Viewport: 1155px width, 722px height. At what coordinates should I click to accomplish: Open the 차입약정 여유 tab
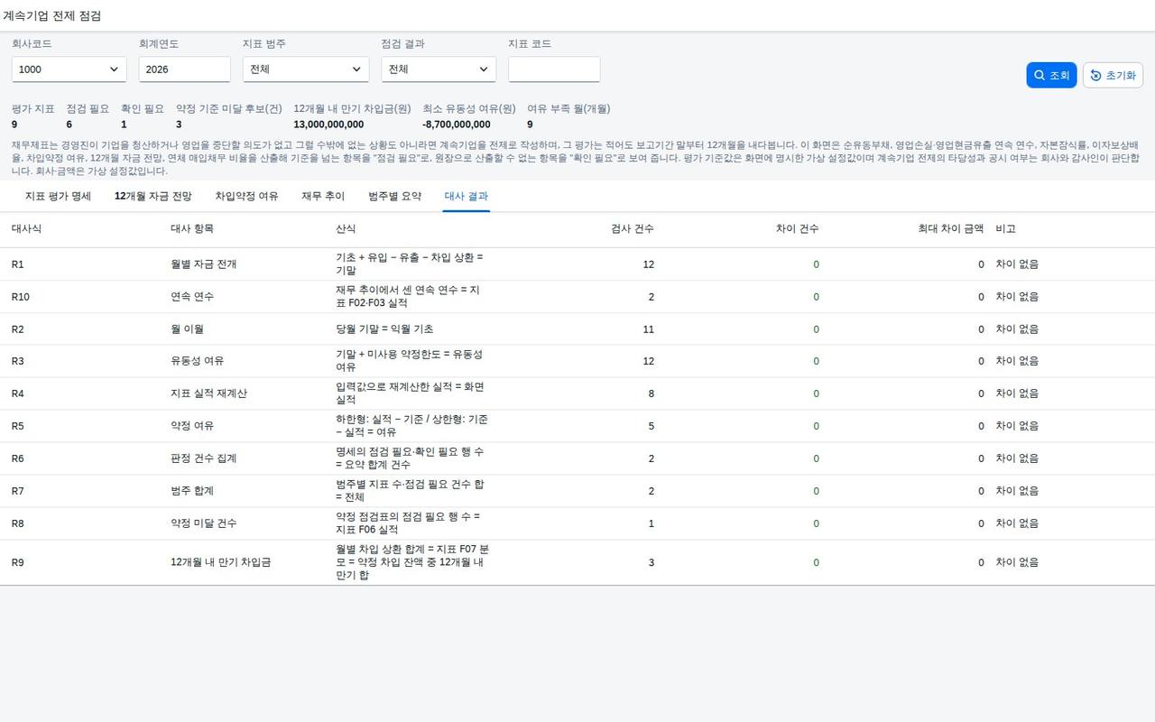246,196
